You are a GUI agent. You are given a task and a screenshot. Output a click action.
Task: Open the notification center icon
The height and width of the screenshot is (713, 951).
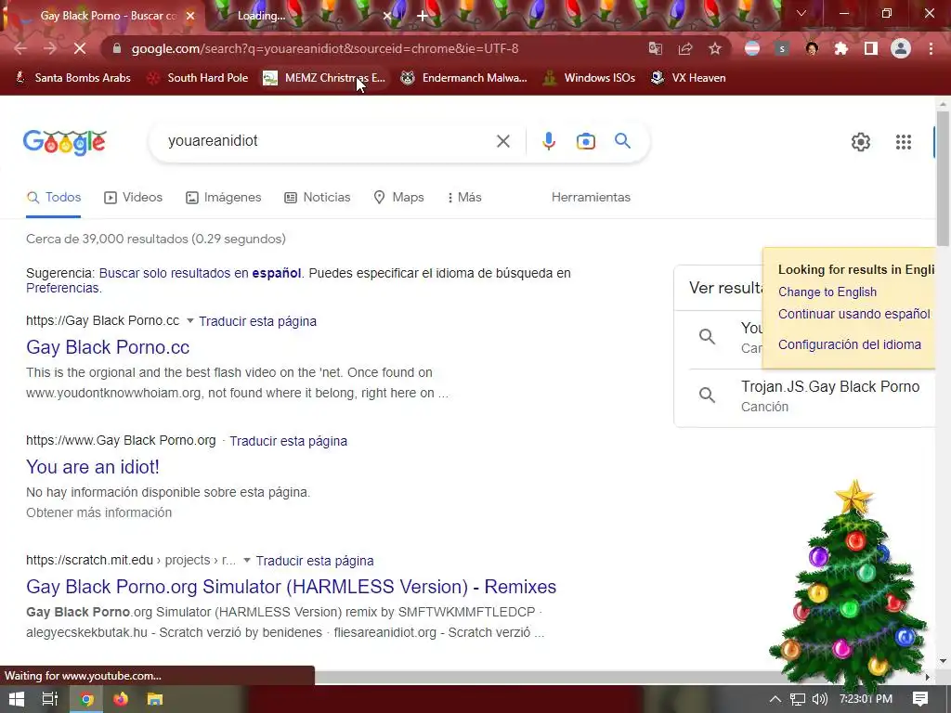coord(920,699)
